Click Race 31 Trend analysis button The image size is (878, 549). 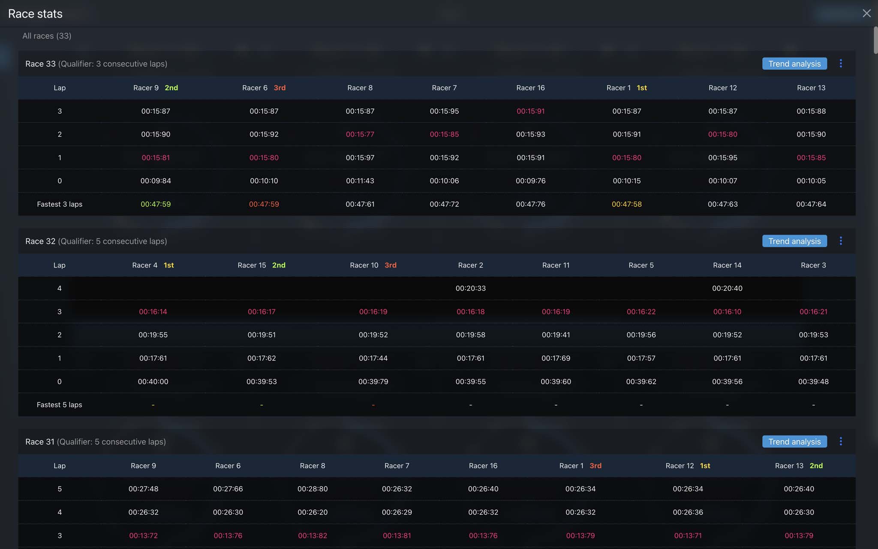coord(794,441)
